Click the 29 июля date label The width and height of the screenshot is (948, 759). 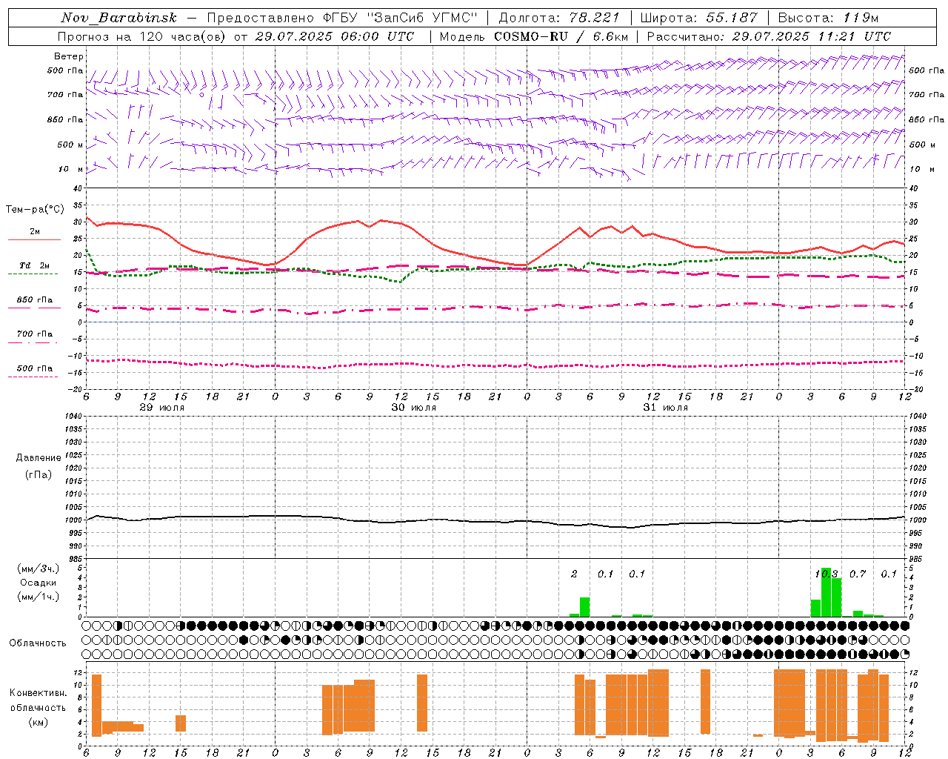point(162,408)
